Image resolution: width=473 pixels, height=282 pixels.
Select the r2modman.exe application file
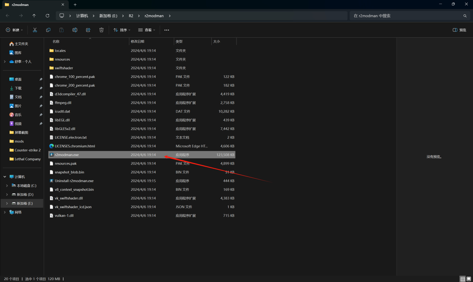click(x=142, y=155)
